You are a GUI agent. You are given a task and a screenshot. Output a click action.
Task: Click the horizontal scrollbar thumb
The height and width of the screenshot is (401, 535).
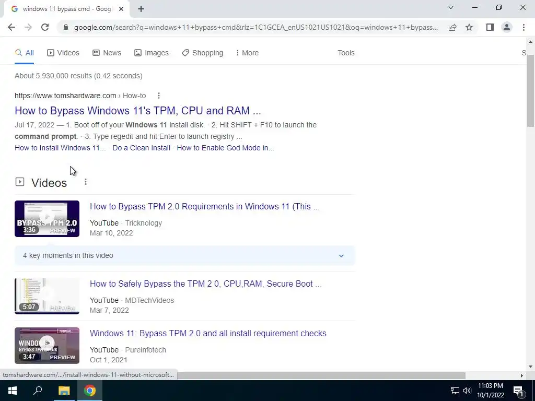click(321, 375)
